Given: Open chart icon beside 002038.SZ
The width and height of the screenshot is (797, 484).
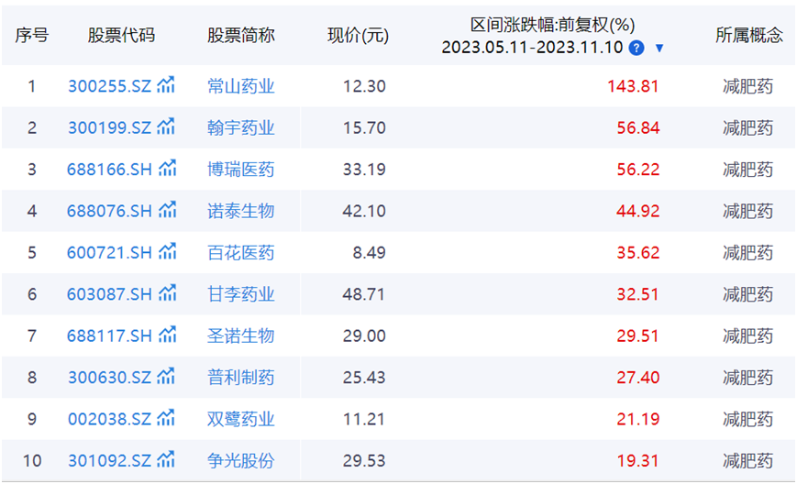Looking at the screenshot, I should coord(166,419).
